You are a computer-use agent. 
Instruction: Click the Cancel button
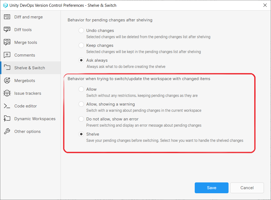click(x=247, y=188)
